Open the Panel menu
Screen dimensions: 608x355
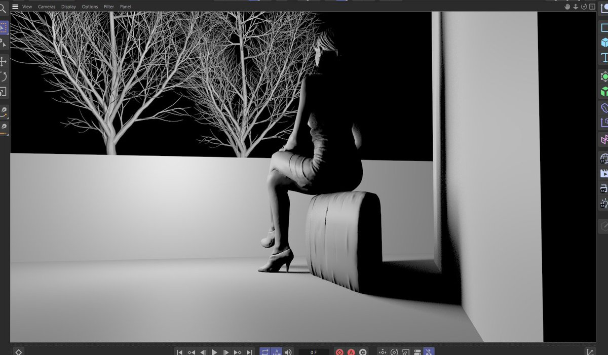tap(125, 7)
